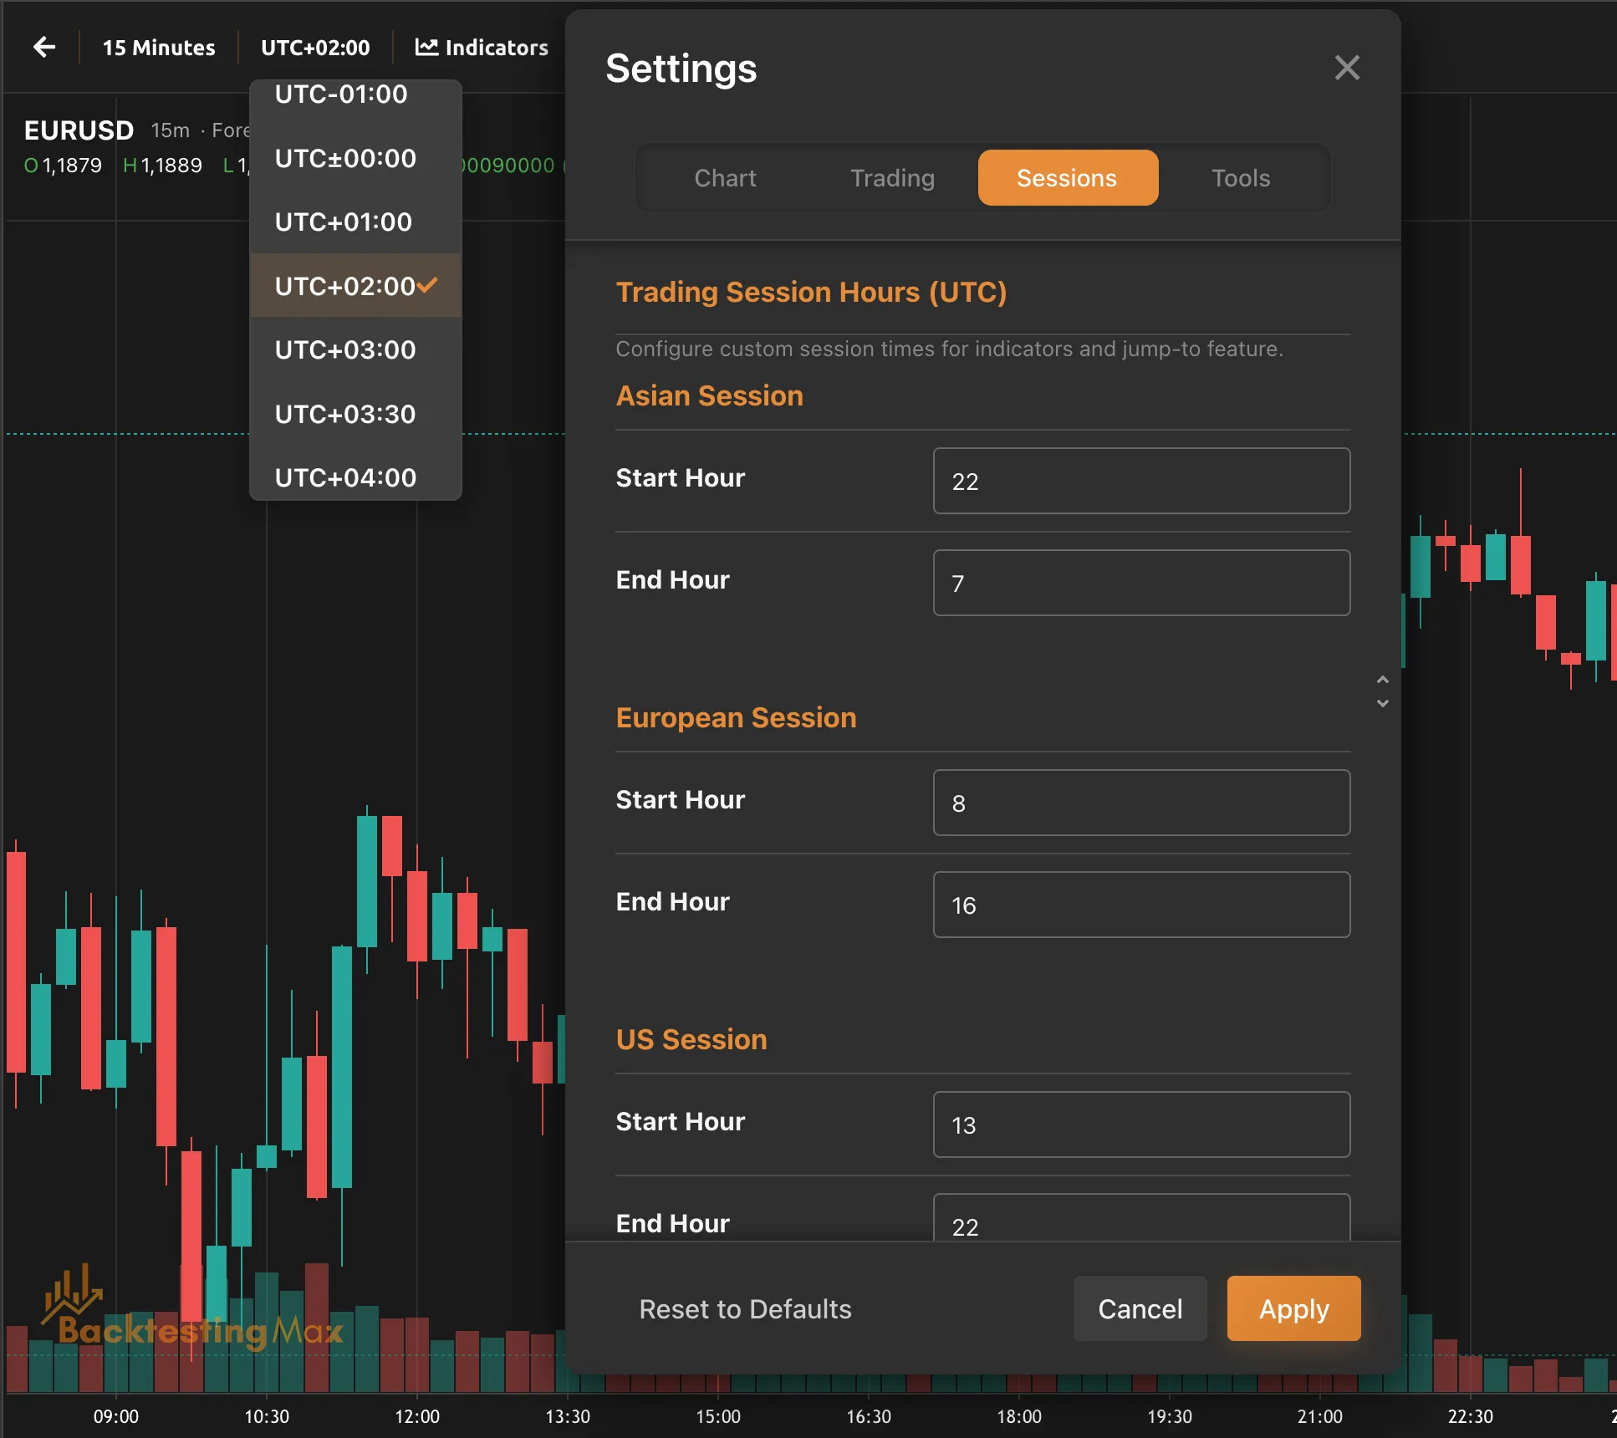The image size is (1617, 1438).
Task: Click the 22:30 time axis label
Action: pos(1470,1416)
